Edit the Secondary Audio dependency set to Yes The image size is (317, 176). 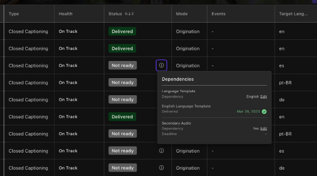(263, 128)
